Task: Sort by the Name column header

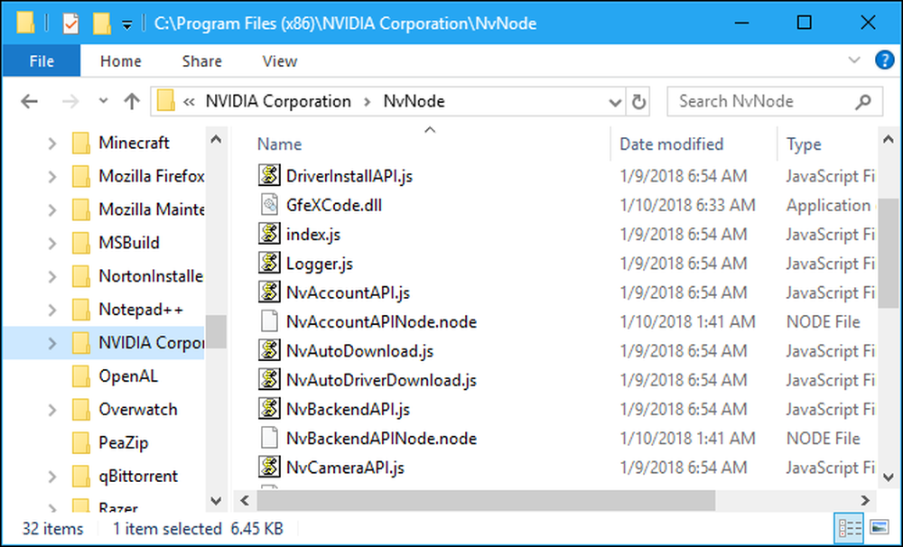Action: 279,144
